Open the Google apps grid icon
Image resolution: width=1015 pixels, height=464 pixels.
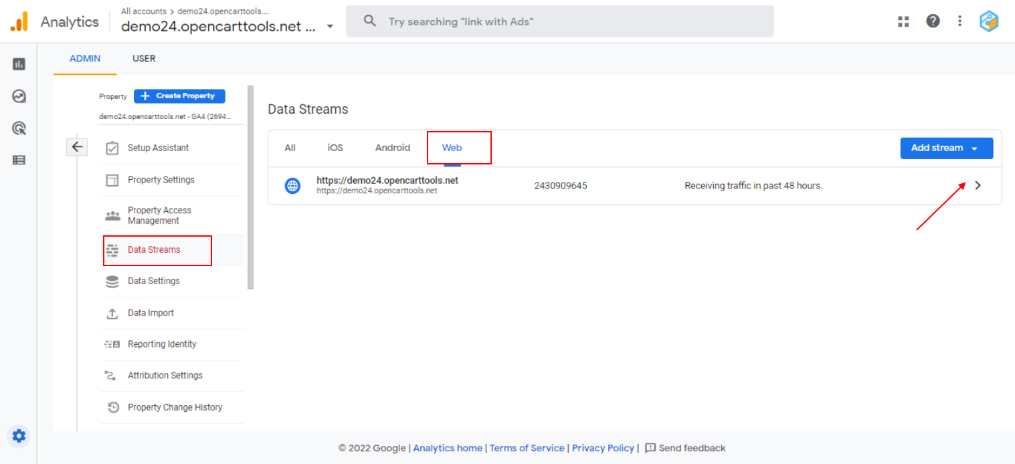coord(903,21)
